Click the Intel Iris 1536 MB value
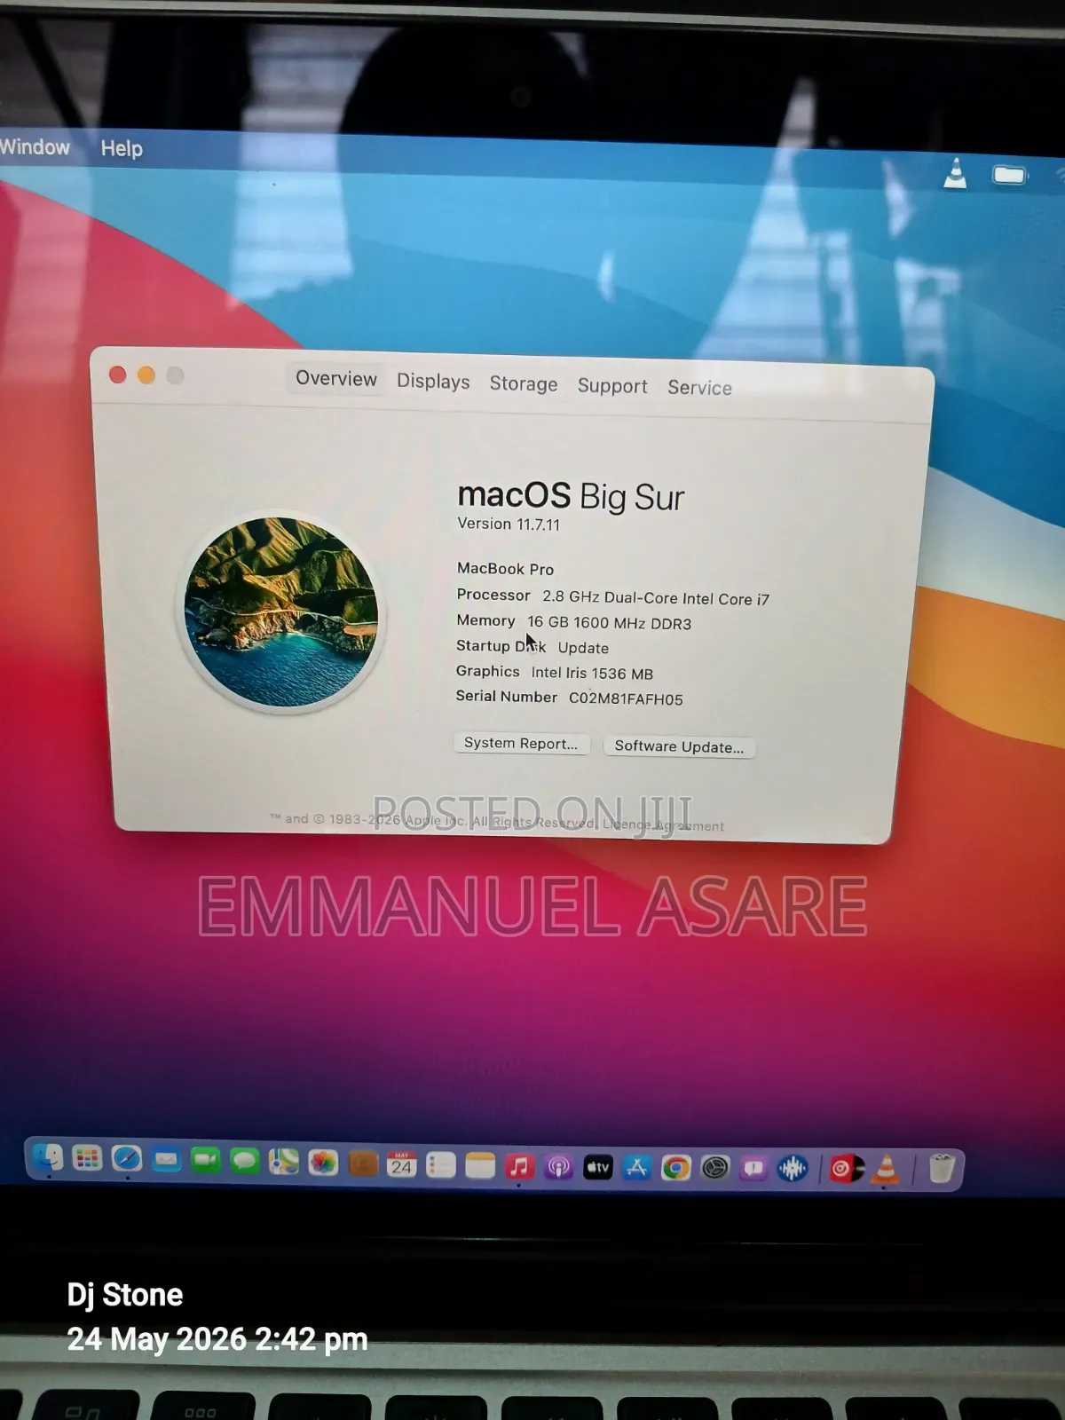This screenshot has height=1420, width=1065. pos(592,674)
